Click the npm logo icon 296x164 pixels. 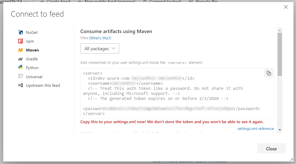click(21, 41)
